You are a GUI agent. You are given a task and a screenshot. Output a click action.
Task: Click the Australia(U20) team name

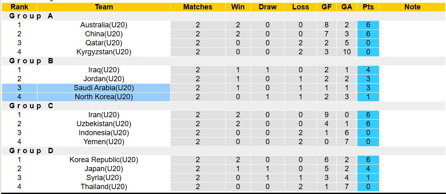[104, 25]
